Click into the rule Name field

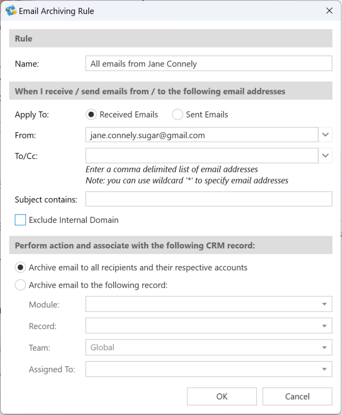[x=209, y=63]
